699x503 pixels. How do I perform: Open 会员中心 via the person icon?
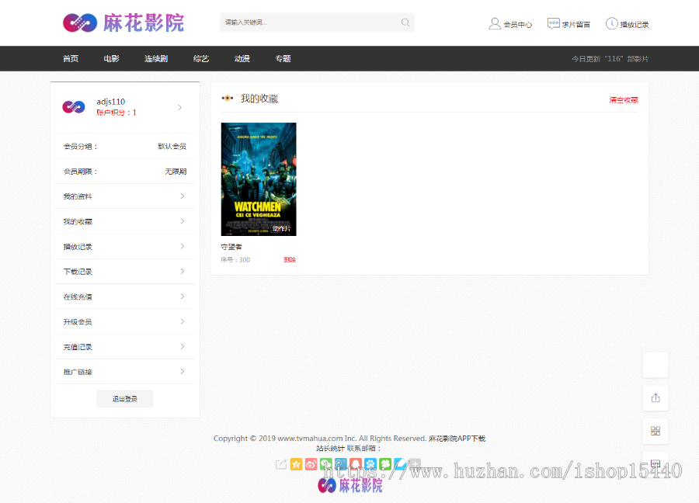496,23
